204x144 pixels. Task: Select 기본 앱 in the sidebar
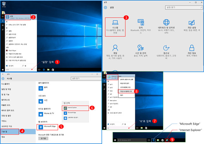[18, 131]
